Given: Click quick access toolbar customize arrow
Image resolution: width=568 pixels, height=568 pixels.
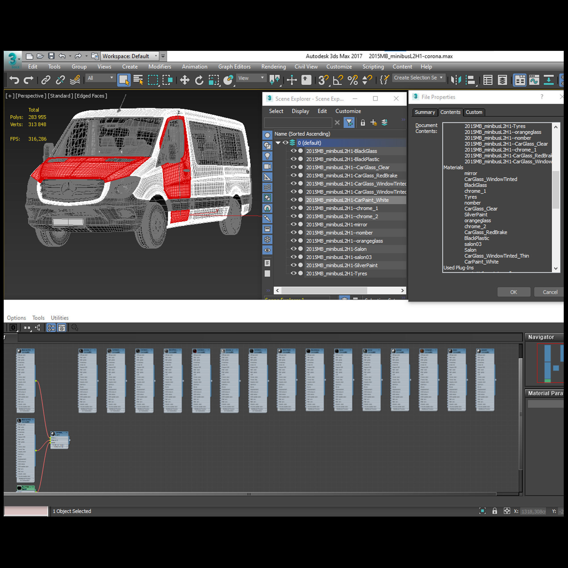Looking at the screenshot, I should tap(163, 56).
